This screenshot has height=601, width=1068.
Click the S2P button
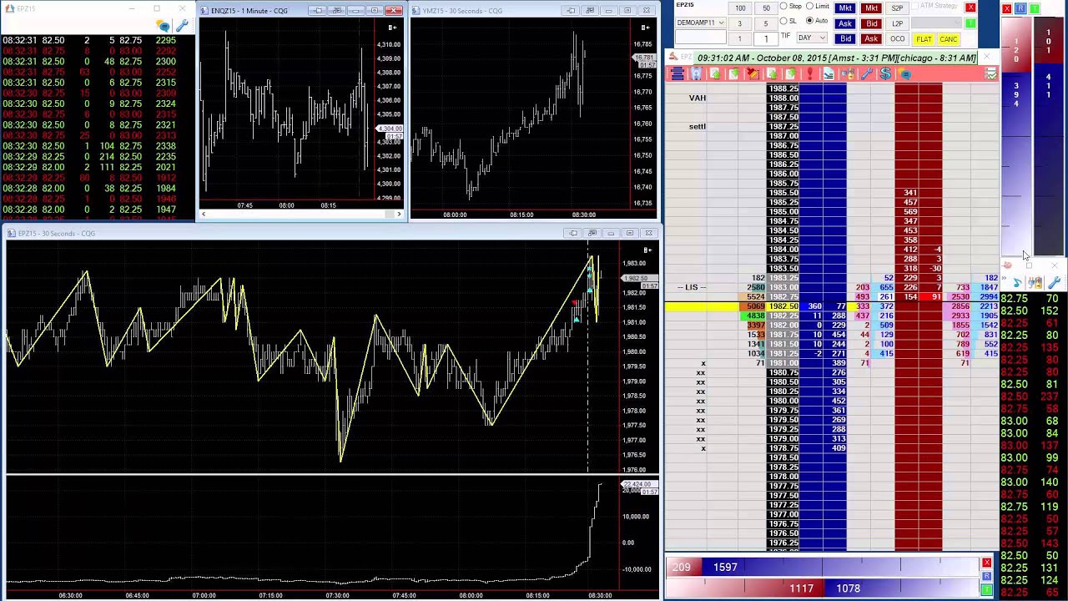(x=898, y=8)
